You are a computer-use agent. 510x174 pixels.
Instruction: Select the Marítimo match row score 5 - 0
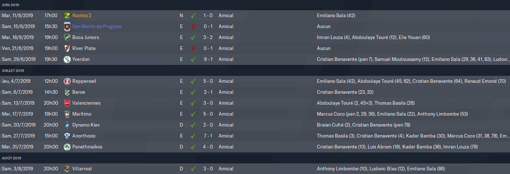[208, 114]
